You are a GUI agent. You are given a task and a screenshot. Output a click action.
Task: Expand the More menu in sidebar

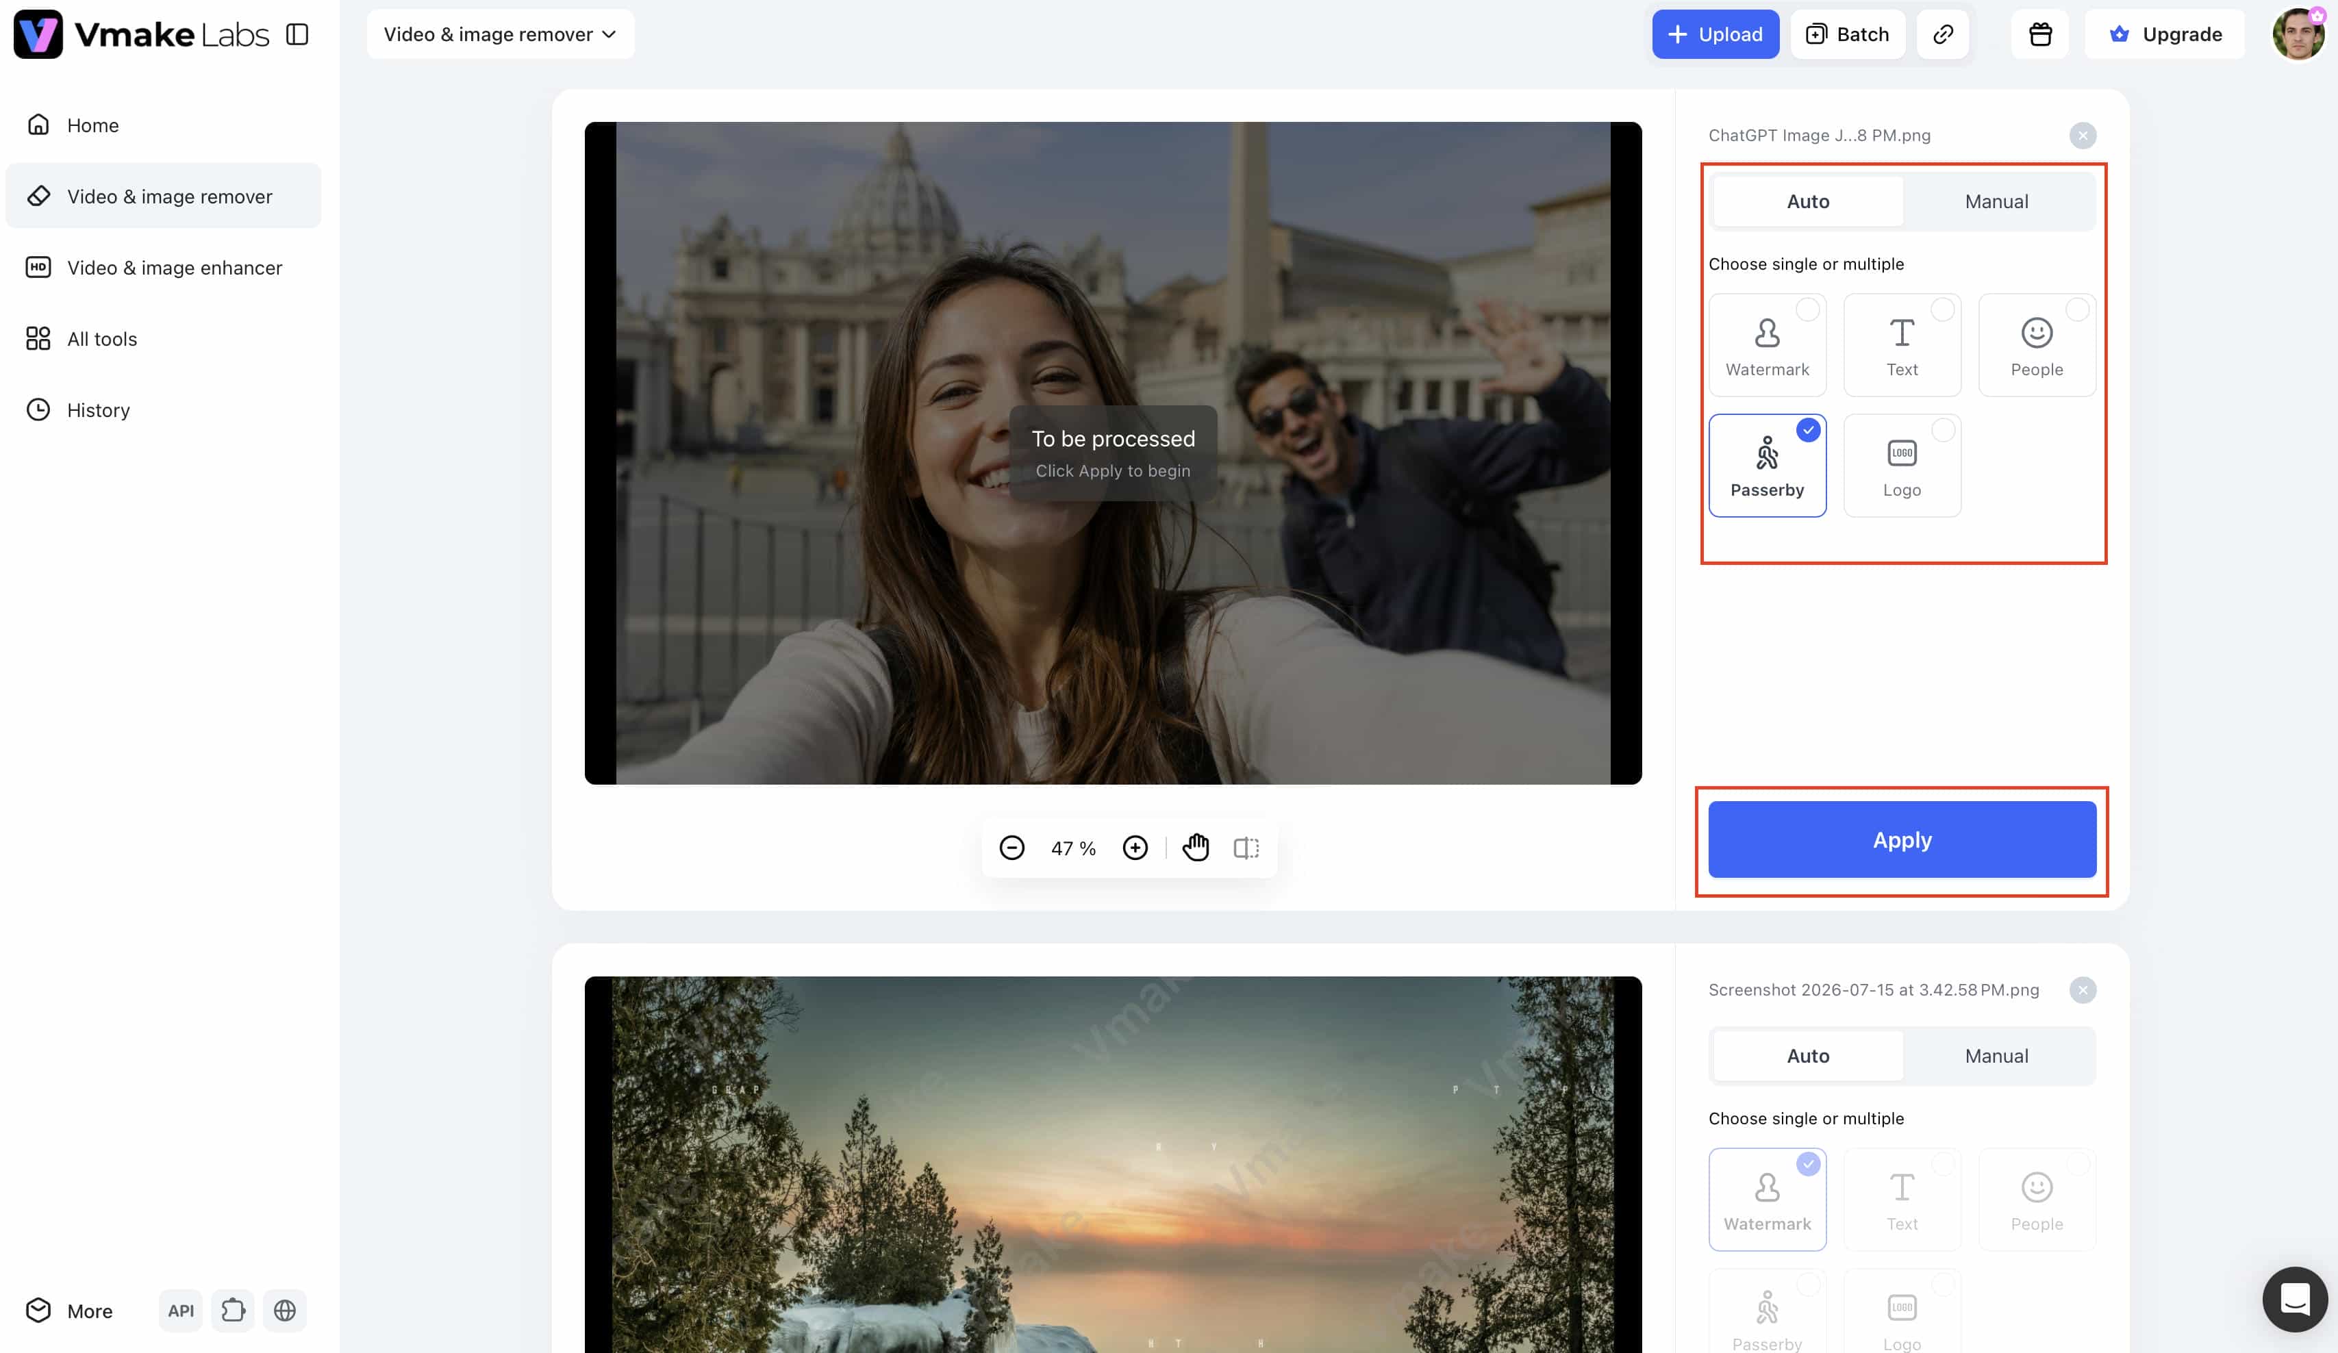pyautogui.click(x=70, y=1311)
